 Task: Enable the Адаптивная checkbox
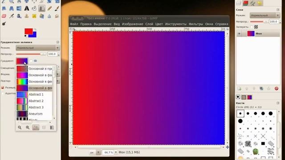tap(3, 93)
